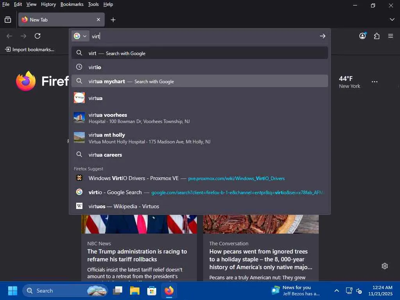This screenshot has width=400, height=300.
Task: Open News for you taskbar widget
Action: (x=296, y=291)
